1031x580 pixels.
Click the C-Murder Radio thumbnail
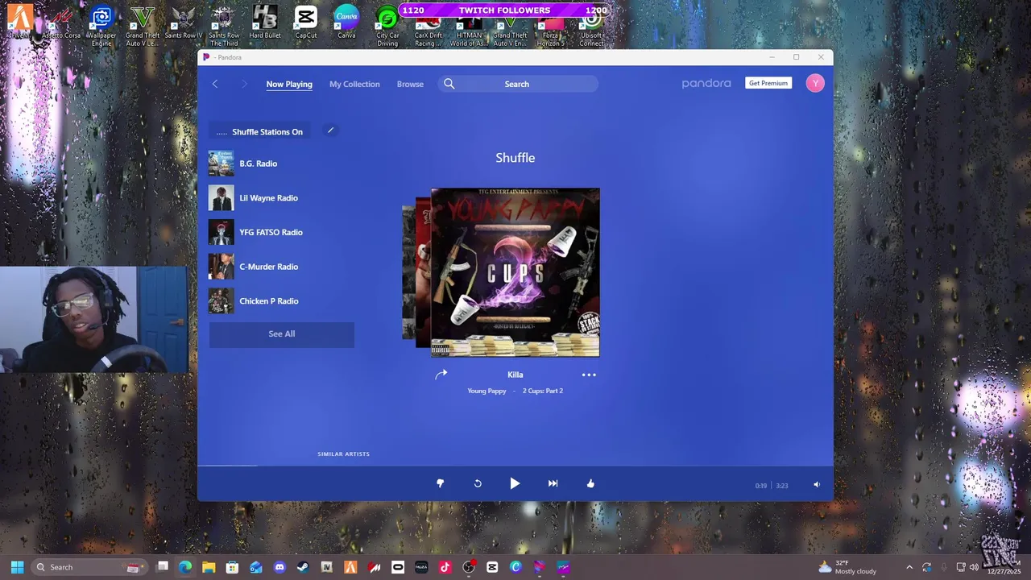tap(222, 267)
